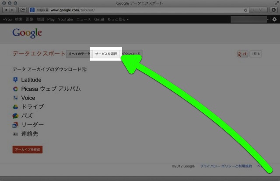Image resolution: width=280 pixels, height=181 pixels.
Task: Click the データエクスポート page heading
Action: coord(39,54)
